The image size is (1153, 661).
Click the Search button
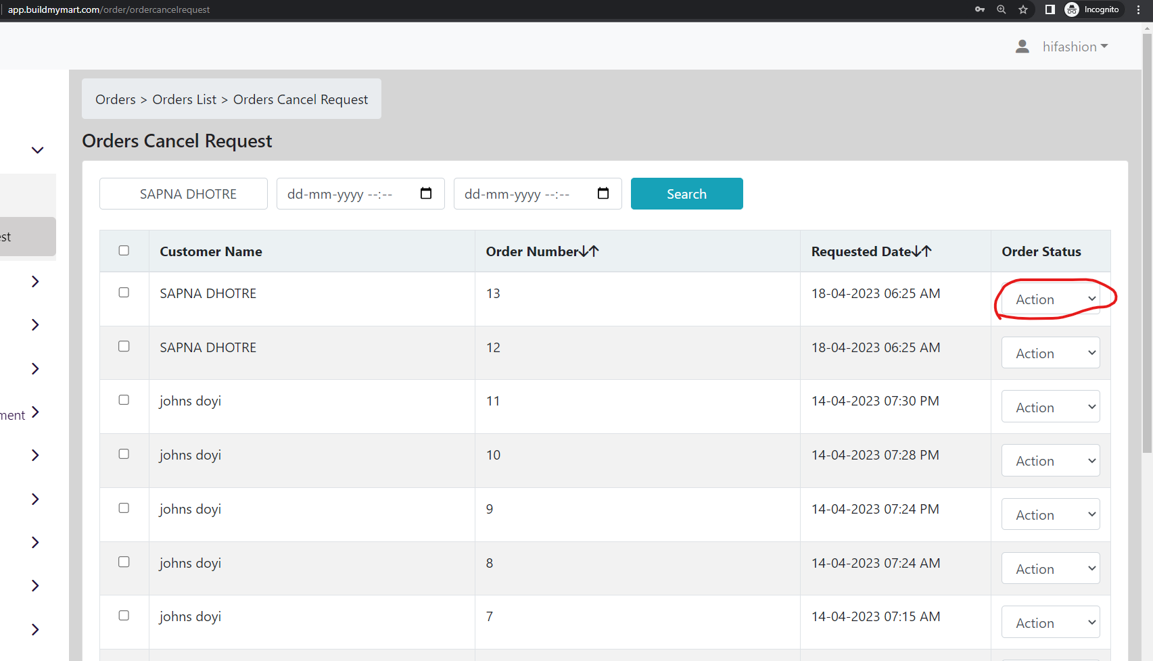[x=686, y=193]
